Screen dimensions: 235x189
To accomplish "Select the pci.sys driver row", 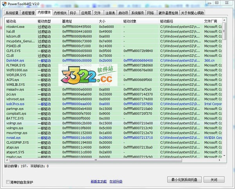I will pyautogui.click(x=114, y=94).
